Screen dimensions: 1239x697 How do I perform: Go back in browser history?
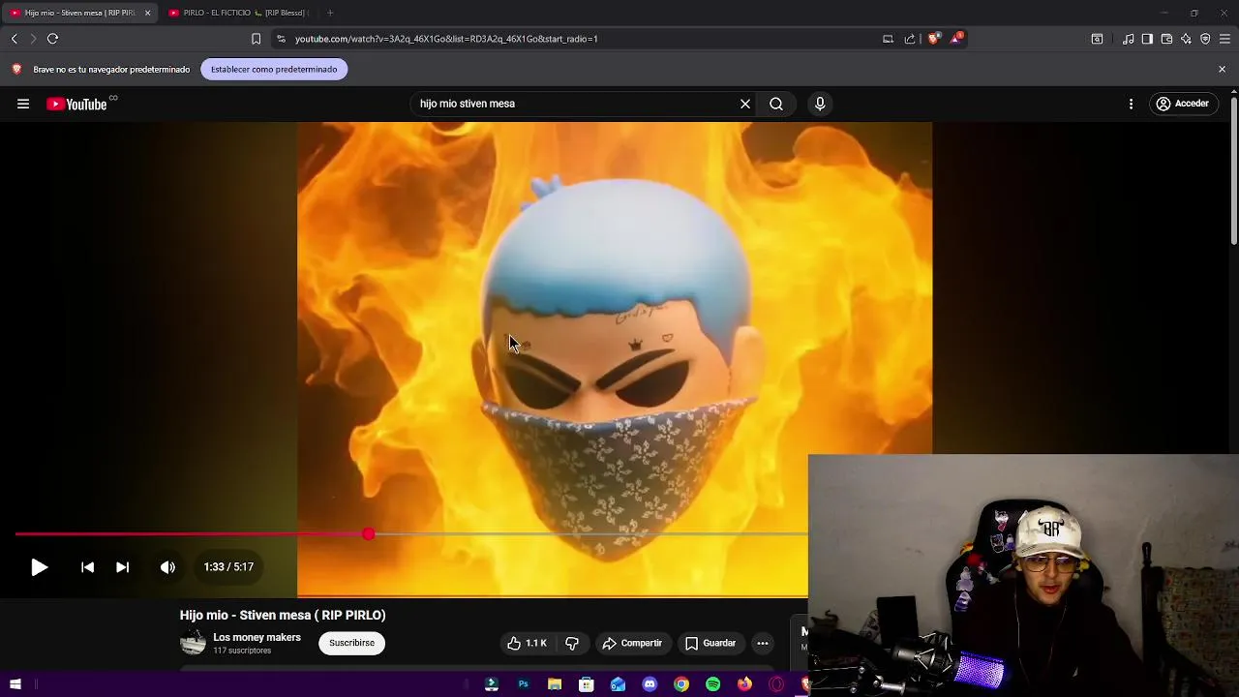click(15, 39)
